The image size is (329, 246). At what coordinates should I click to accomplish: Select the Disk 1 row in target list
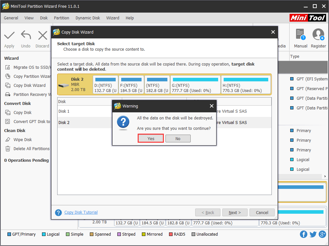(x=164, y=111)
